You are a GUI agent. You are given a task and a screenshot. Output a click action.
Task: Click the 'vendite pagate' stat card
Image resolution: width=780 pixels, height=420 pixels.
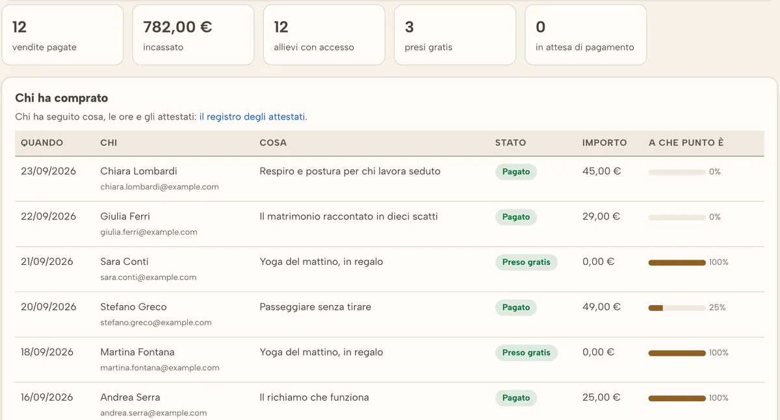pos(62,35)
